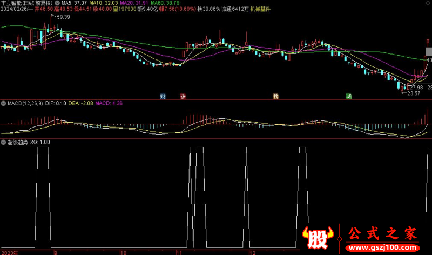Screen dimensions: 432x255
Task: Click the red 涨 event marker
Action: 183,97
